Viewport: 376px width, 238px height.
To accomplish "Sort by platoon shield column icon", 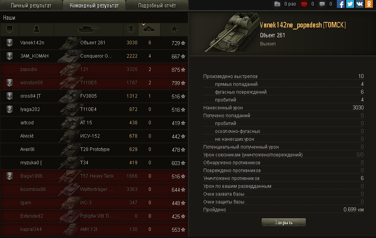I will [9, 29].
